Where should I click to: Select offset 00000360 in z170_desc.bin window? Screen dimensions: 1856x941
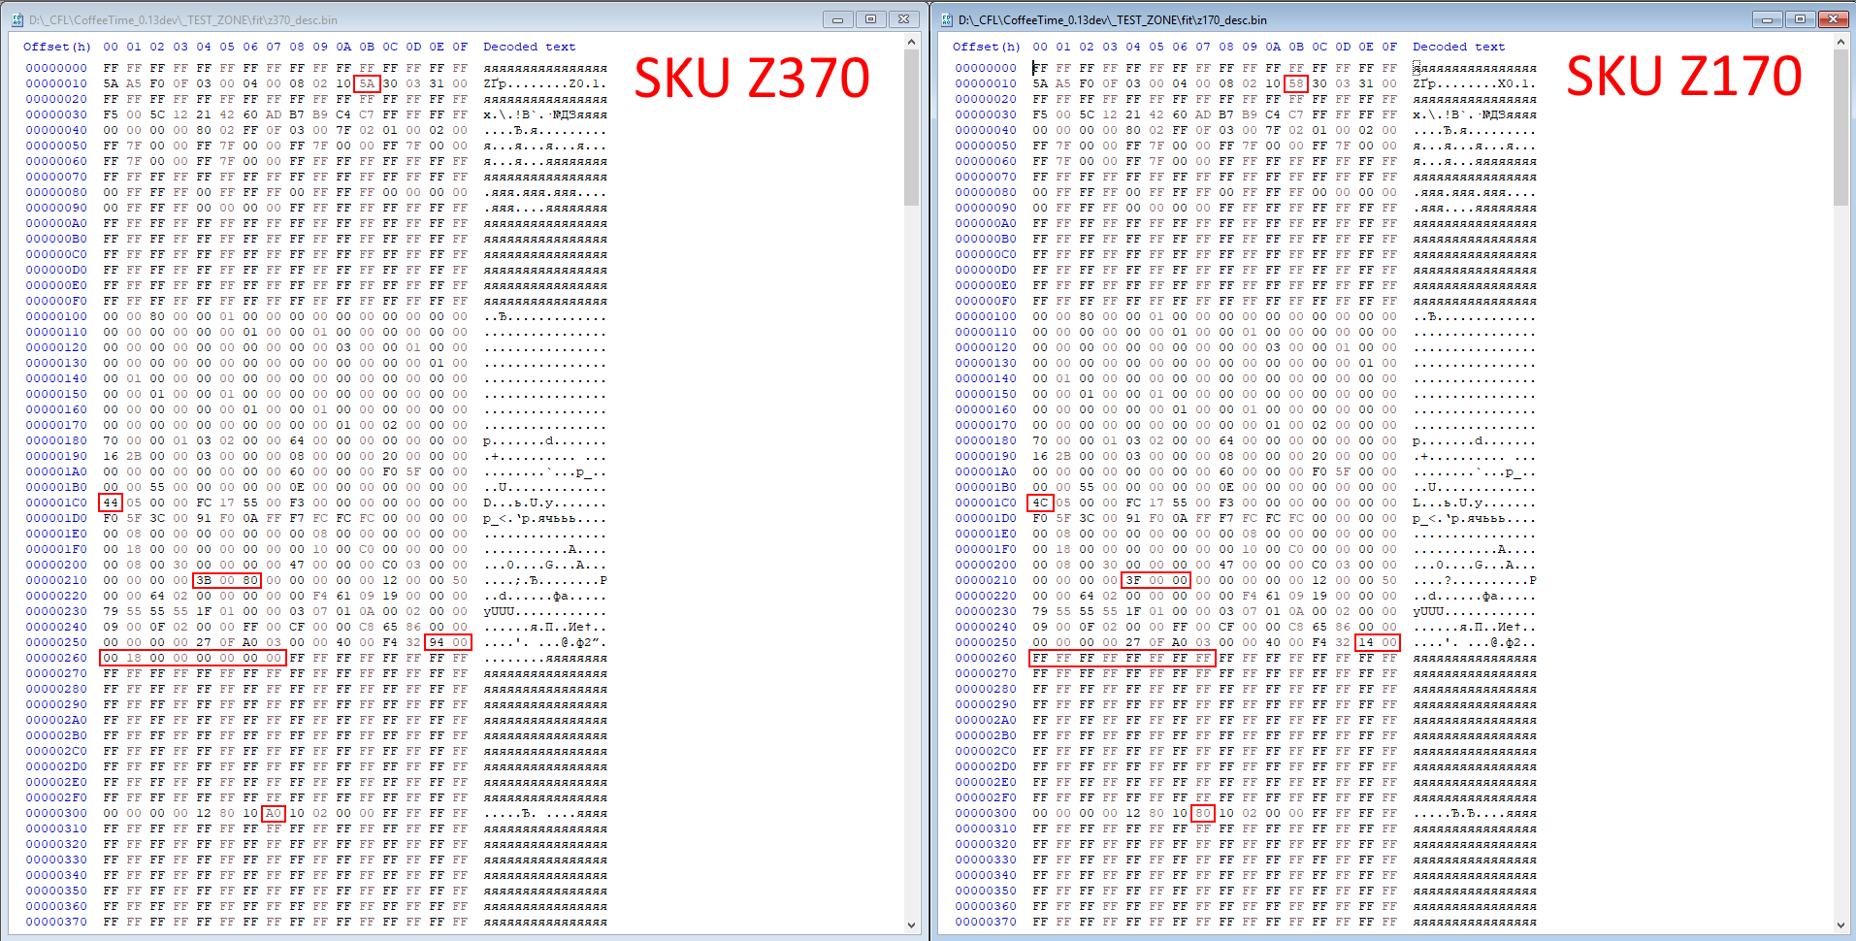tap(986, 906)
